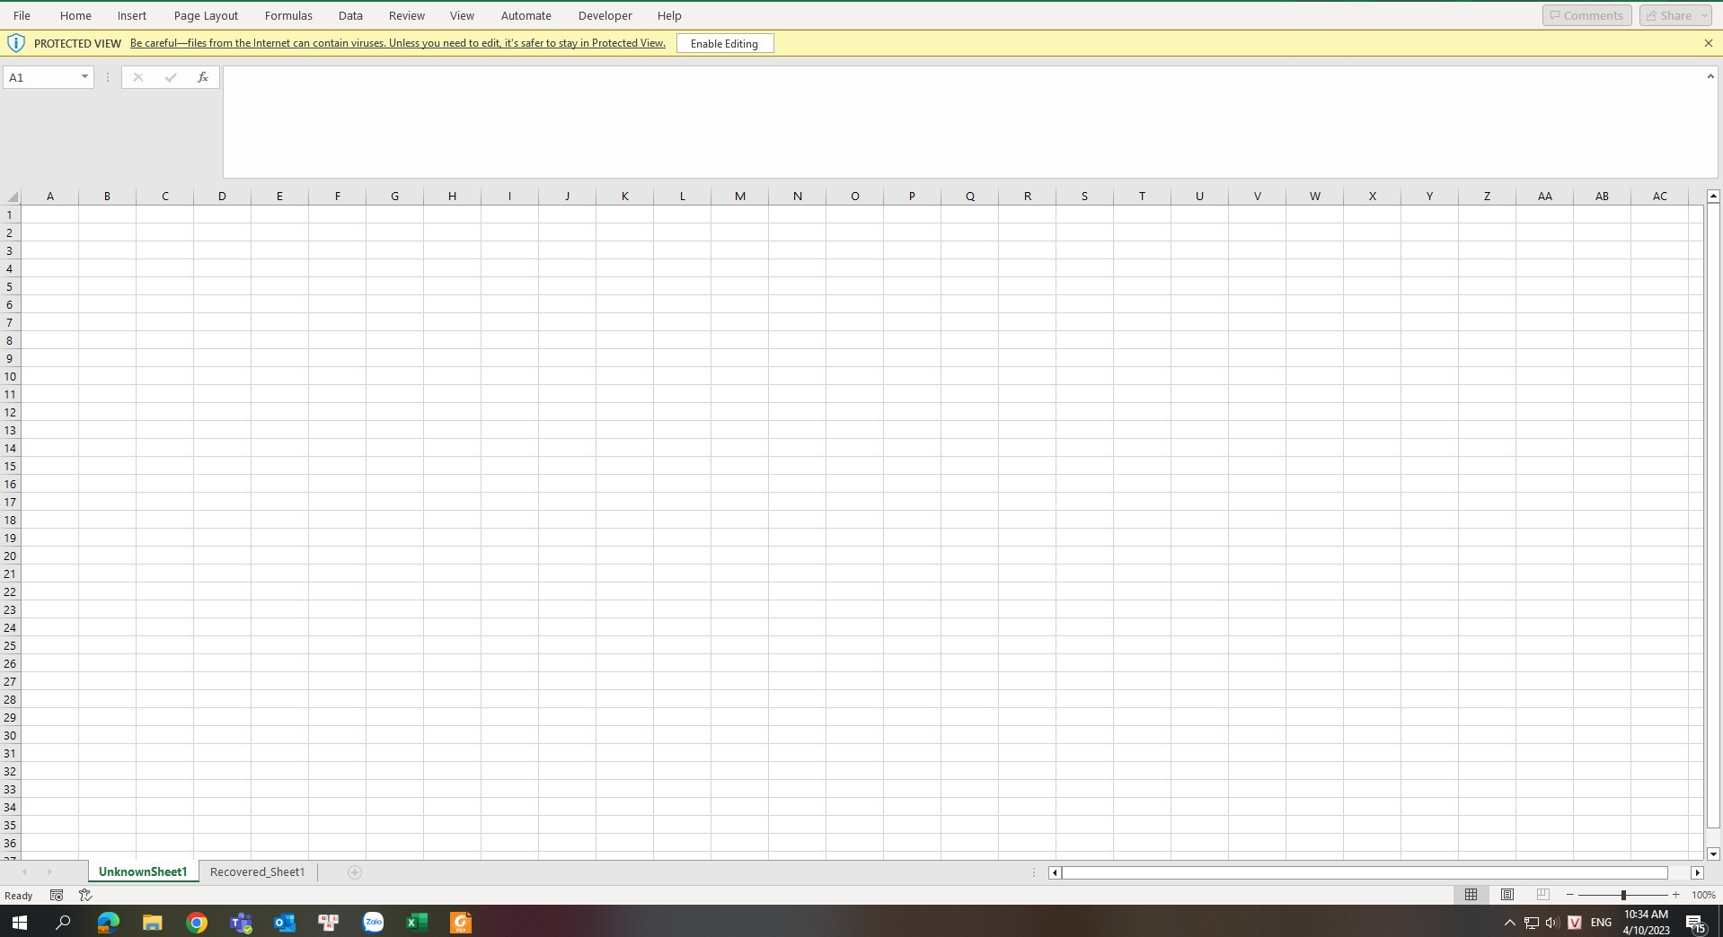Click the Enable Editing button
The height and width of the screenshot is (937, 1723).
point(724,44)
